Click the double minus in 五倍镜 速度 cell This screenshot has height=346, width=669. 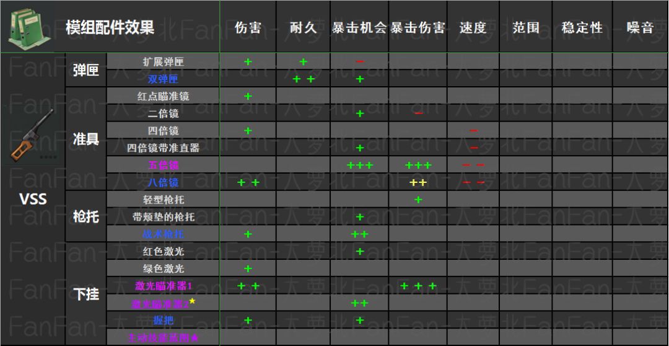pyautogui.click(x=474, y=166)
